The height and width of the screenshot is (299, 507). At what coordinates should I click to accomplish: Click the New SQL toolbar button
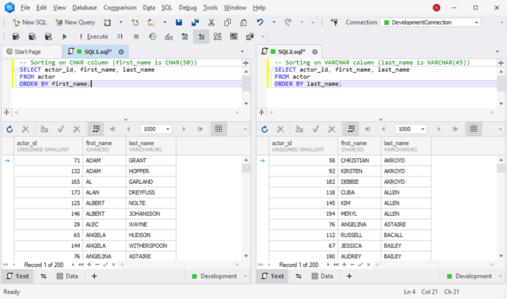[29, 23]
